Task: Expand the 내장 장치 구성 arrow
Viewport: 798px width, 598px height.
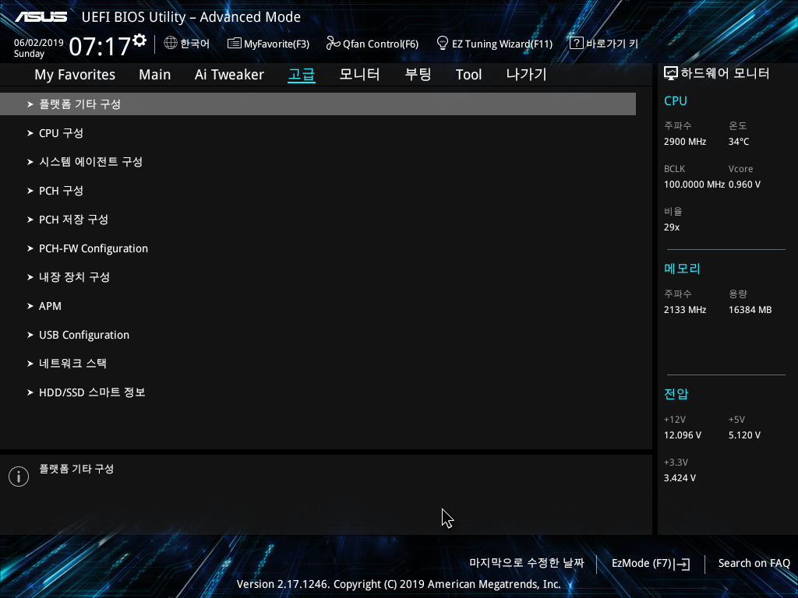Action: (x=30, y=277)
